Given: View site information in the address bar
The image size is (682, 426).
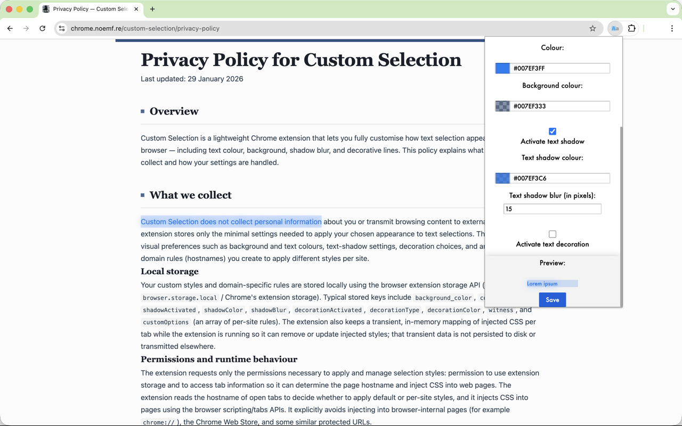Looking at the screenshot, I should pos(62,28).
